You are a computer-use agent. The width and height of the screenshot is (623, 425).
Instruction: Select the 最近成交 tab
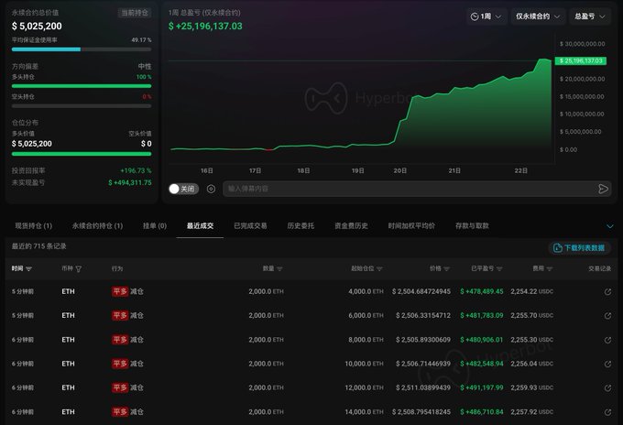point(200,226)
